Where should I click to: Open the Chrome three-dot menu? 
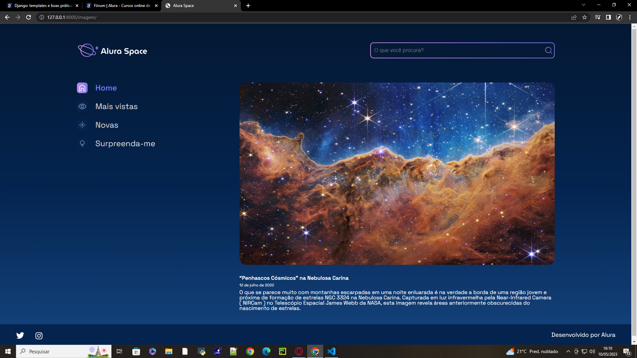tap(630, 17)
